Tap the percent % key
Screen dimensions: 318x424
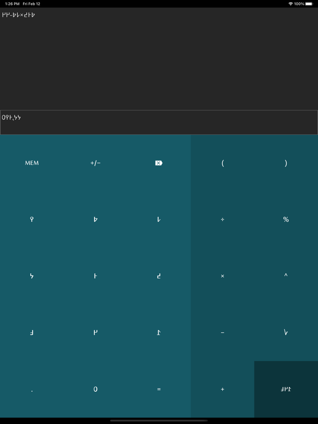286,220
